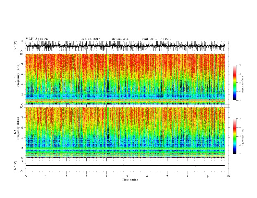
Task: Click the "-3" label on ch.1 color bar
Action: [239, 65]
